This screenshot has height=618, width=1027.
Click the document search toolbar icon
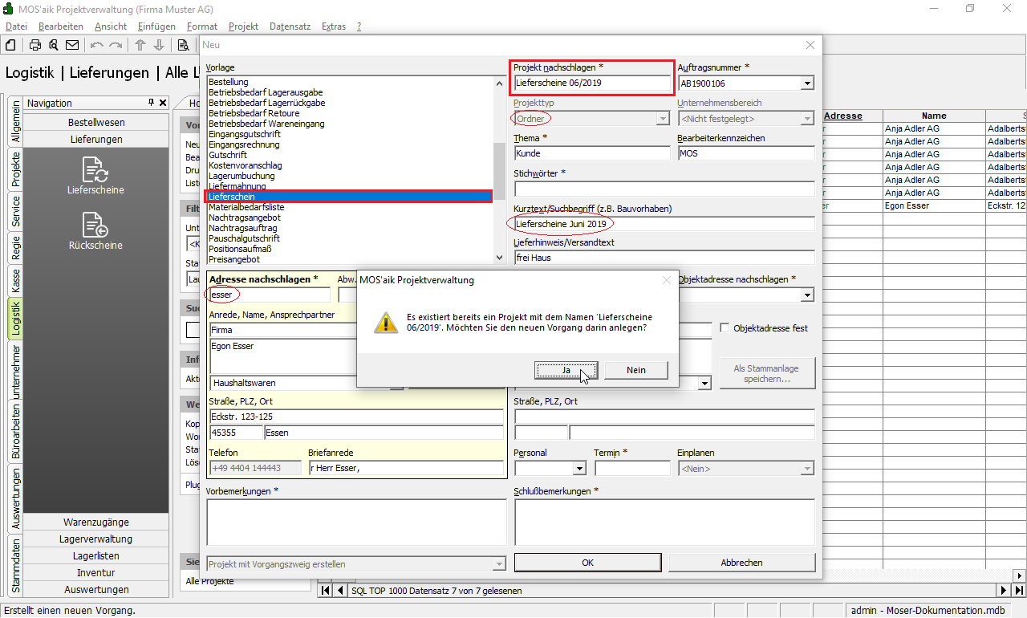183,45
